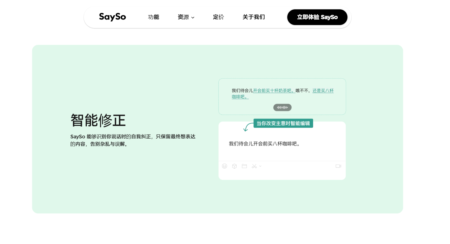Click underlined text 还是买八杯
450x244 pixels.
click(323, 91)
